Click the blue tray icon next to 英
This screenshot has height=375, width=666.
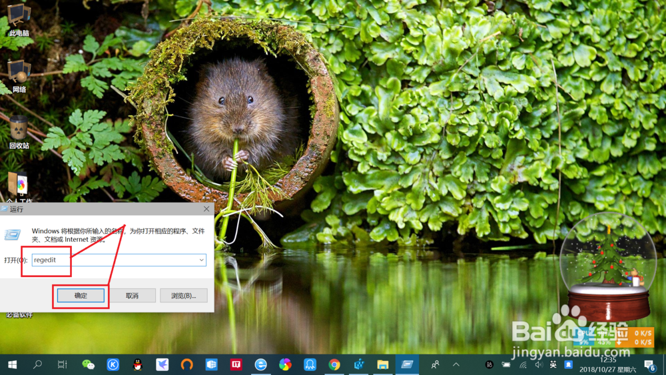pos(568,364)
